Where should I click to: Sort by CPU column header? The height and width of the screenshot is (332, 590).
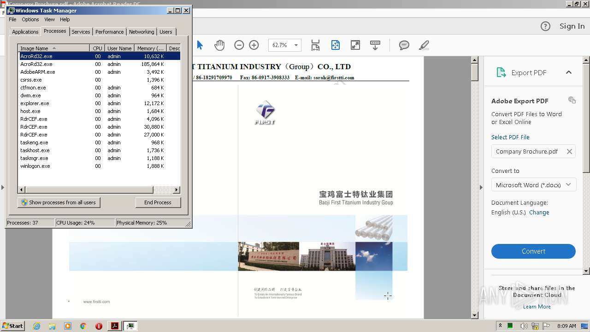coord(97,48)
